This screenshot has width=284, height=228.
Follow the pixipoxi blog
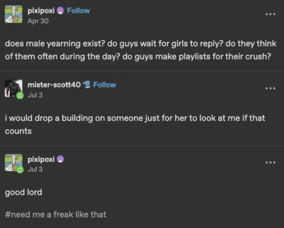click(79, 11)
